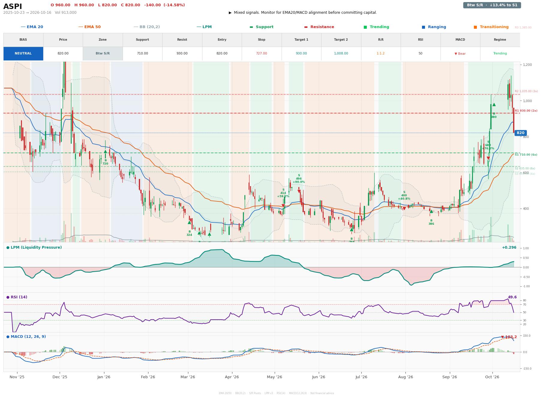Select the Btw S/R zone cell

click(x=103, y=54)
